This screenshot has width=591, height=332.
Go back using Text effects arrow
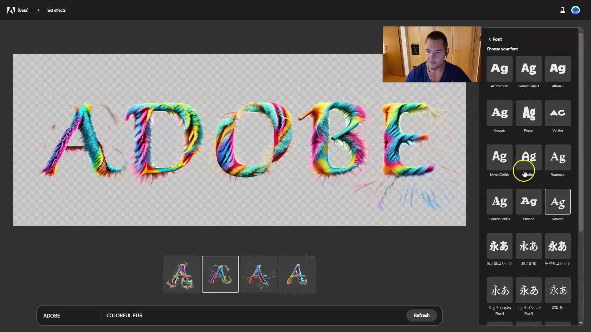click(x=38, y=10)
